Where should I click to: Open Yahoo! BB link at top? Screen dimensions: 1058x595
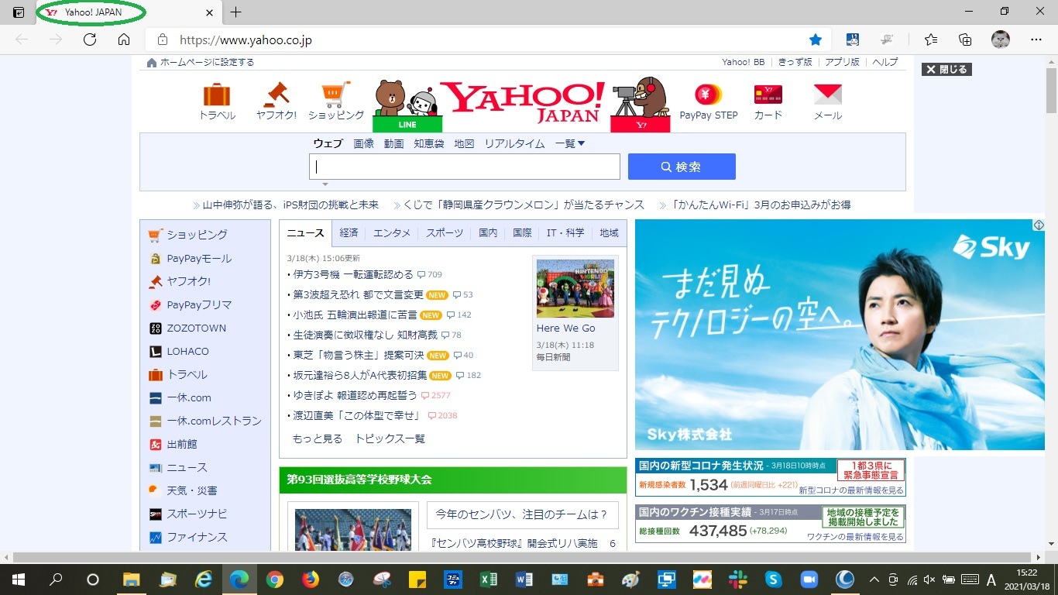pos(743,62)
